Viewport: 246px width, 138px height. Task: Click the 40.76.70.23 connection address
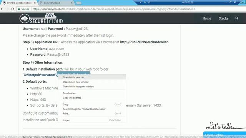pyautogui.click(x=188, y=2)
